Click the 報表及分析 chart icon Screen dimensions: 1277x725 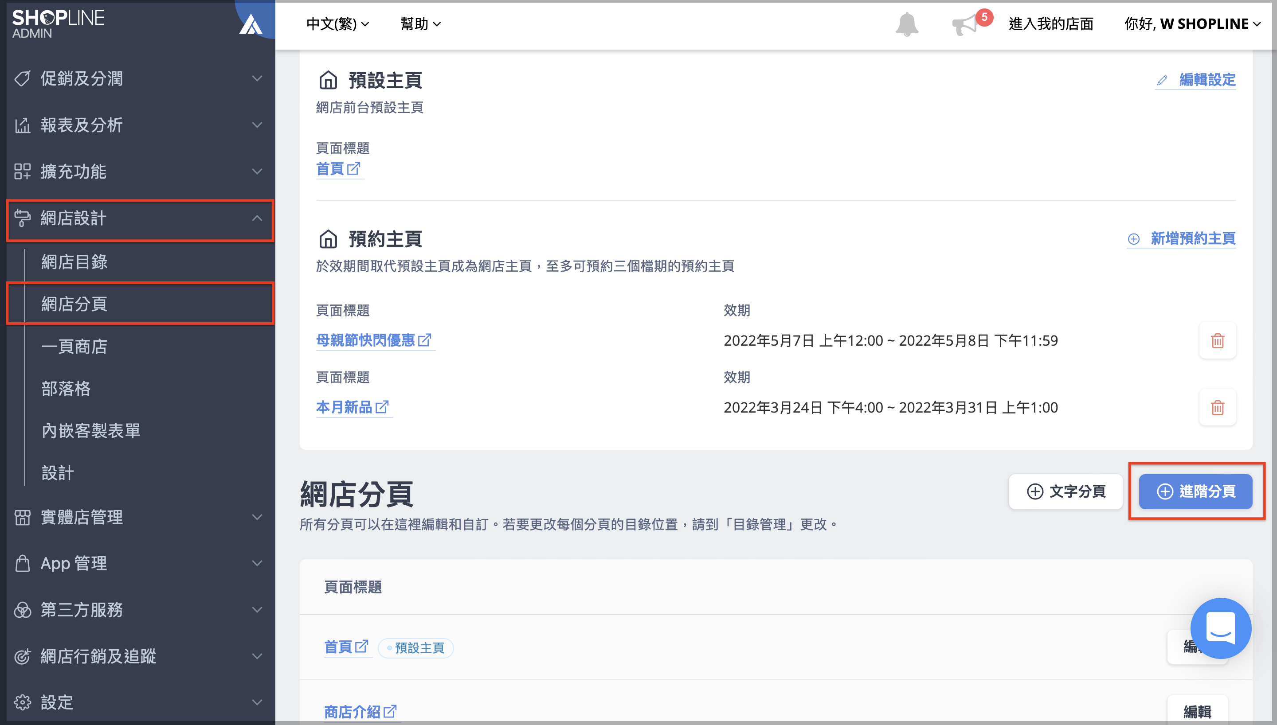(23, 125)
